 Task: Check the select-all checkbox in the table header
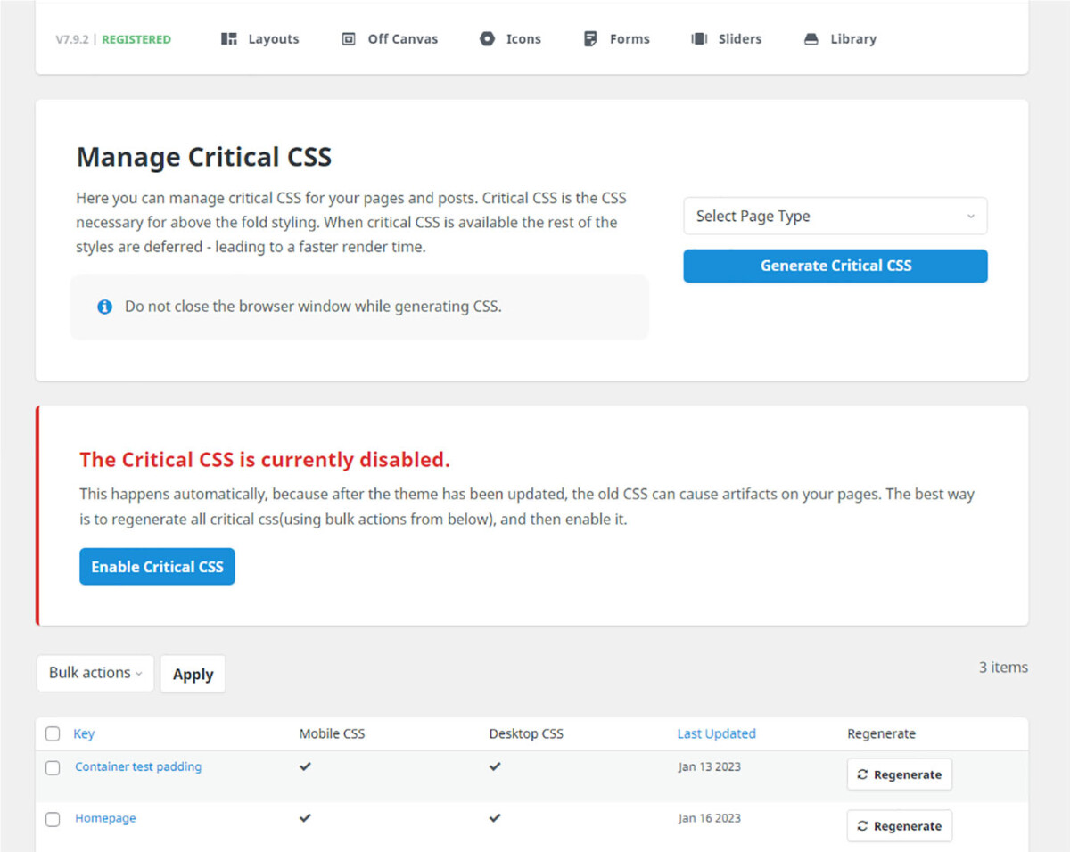click(52, 733)
